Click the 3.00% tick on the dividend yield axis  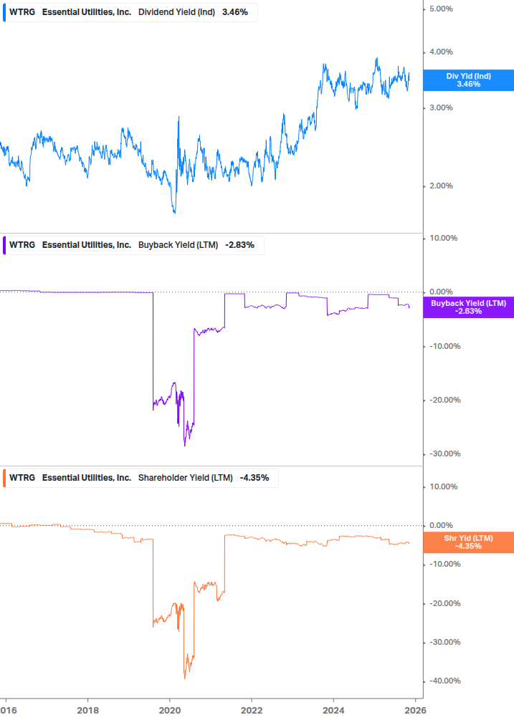(441, 108)
